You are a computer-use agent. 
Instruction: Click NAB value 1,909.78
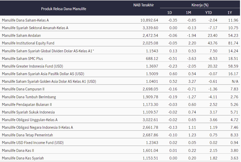tap(150, 97)
